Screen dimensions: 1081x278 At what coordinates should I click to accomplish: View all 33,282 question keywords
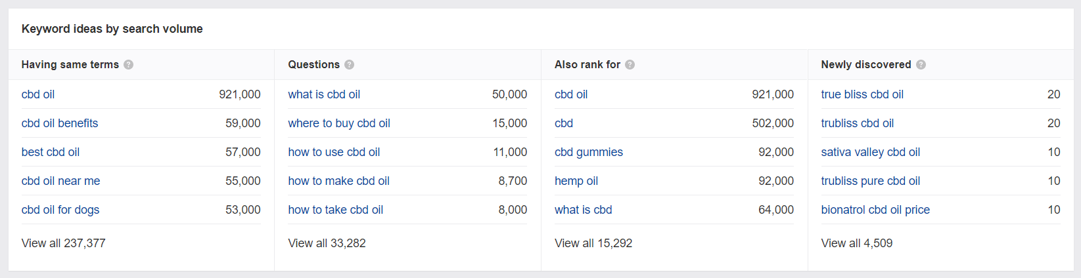[x=327, y=243]
